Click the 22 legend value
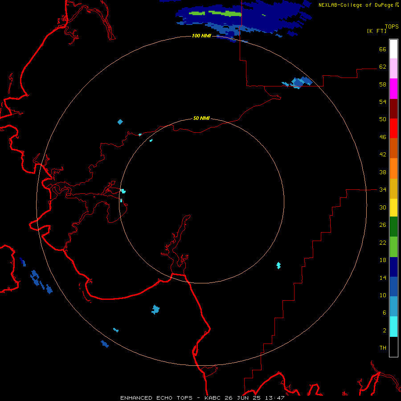 coord(383,242)
